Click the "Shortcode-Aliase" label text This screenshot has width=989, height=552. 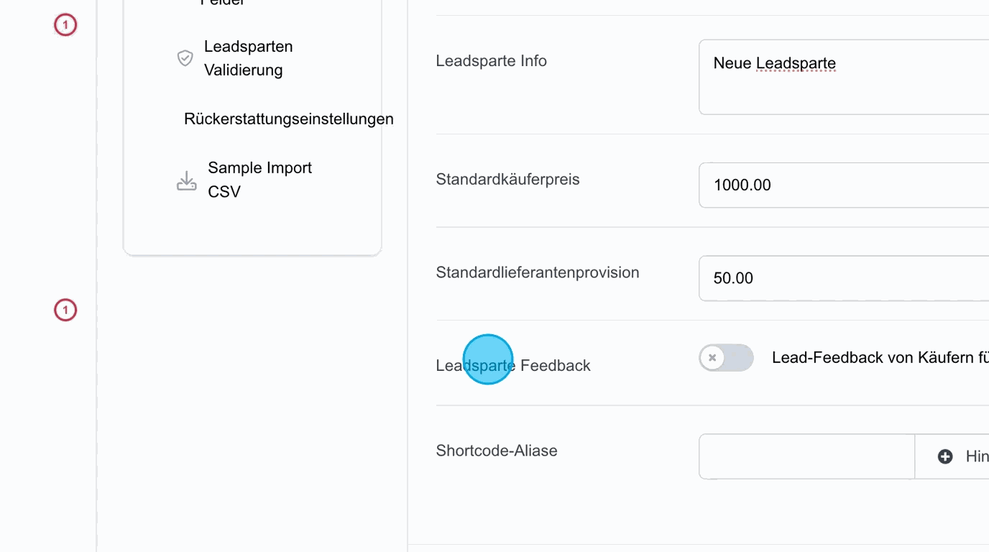[497, 451]
